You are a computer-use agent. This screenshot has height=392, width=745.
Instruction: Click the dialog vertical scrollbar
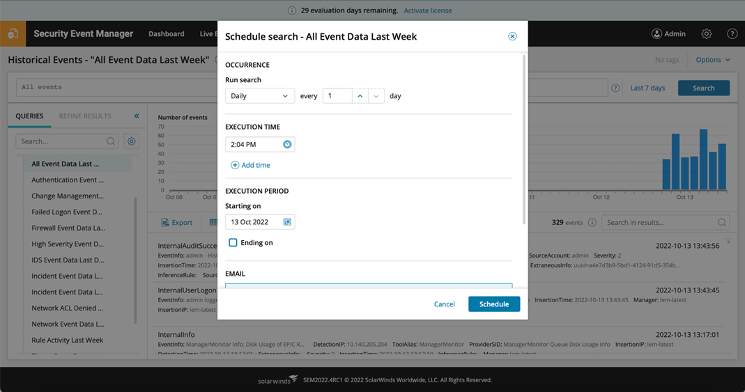click(524, 140)
